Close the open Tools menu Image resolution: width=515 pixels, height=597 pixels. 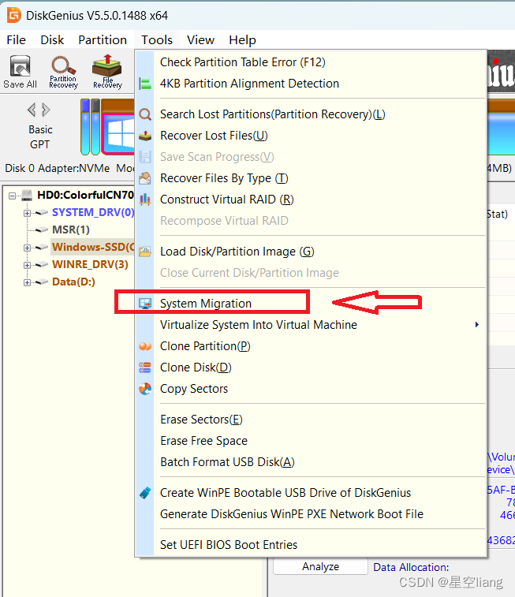(x=157, y=40)
